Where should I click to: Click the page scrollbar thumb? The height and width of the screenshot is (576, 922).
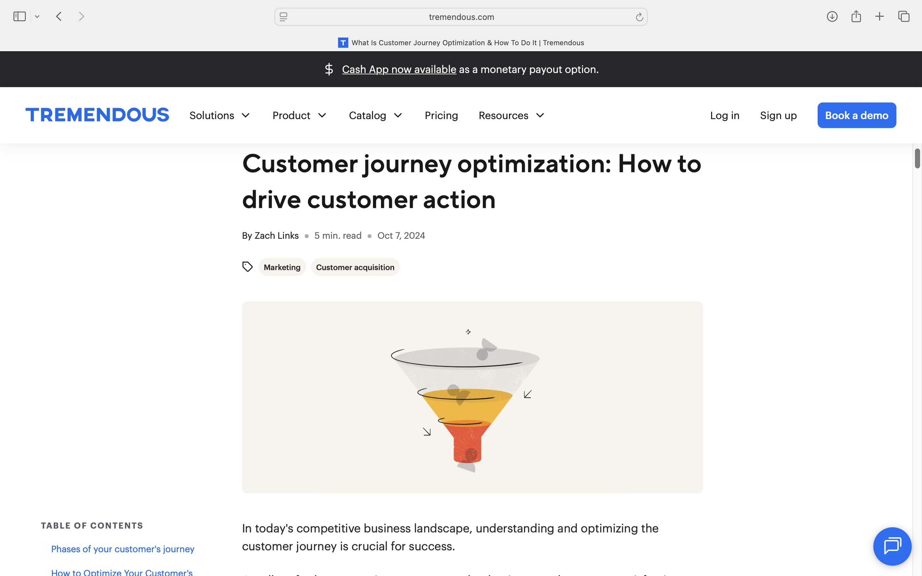918,158
